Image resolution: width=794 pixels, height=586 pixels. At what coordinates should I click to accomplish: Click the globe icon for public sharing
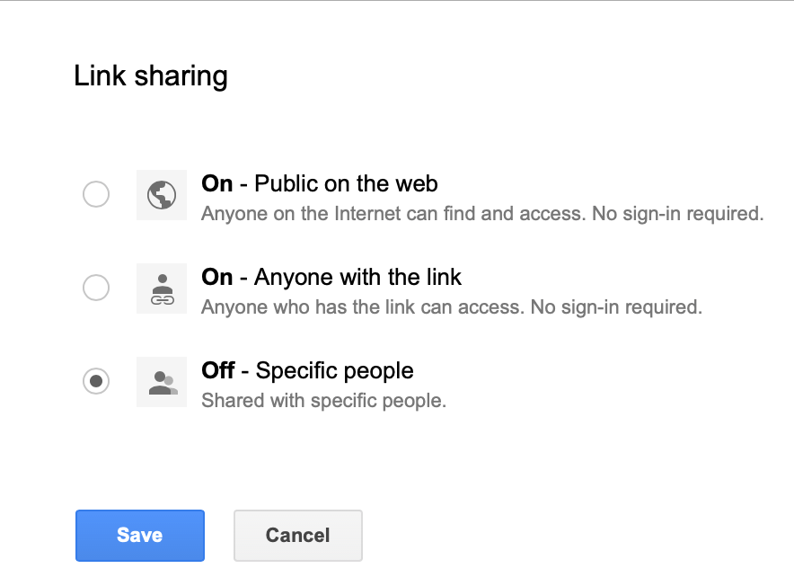coord(162,194)
